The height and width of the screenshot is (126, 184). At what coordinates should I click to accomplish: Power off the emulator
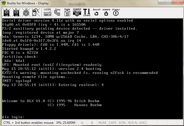pos(116,12)
